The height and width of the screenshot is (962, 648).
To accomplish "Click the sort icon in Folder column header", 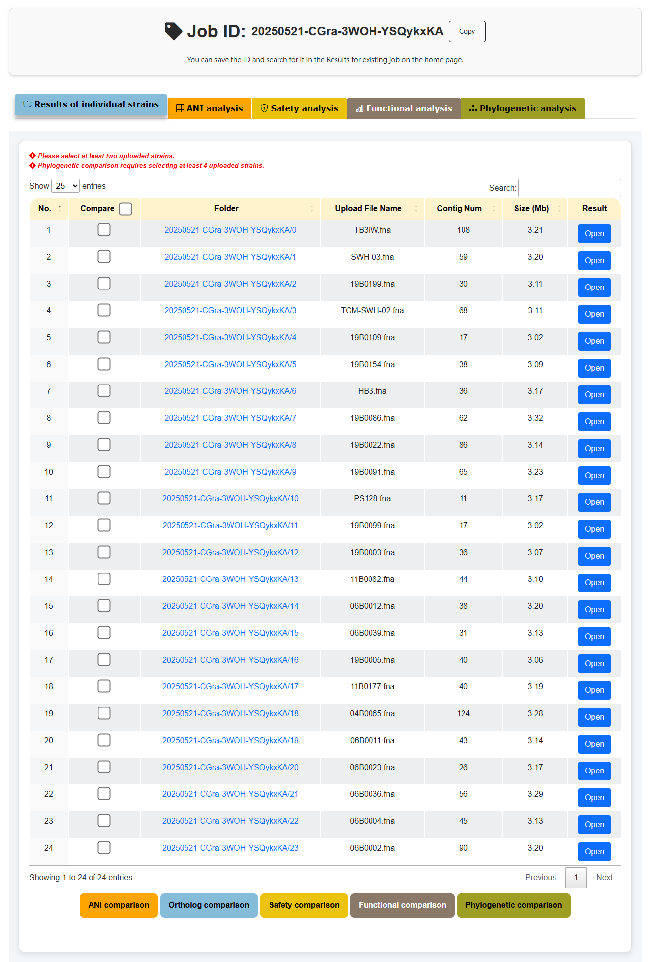I will (x=312, y=209).
